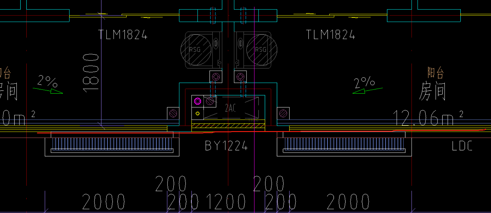Screen dimensions: 491x213
Task: Select the left 2000 dimension text
Action: click(x=104, y=202)
